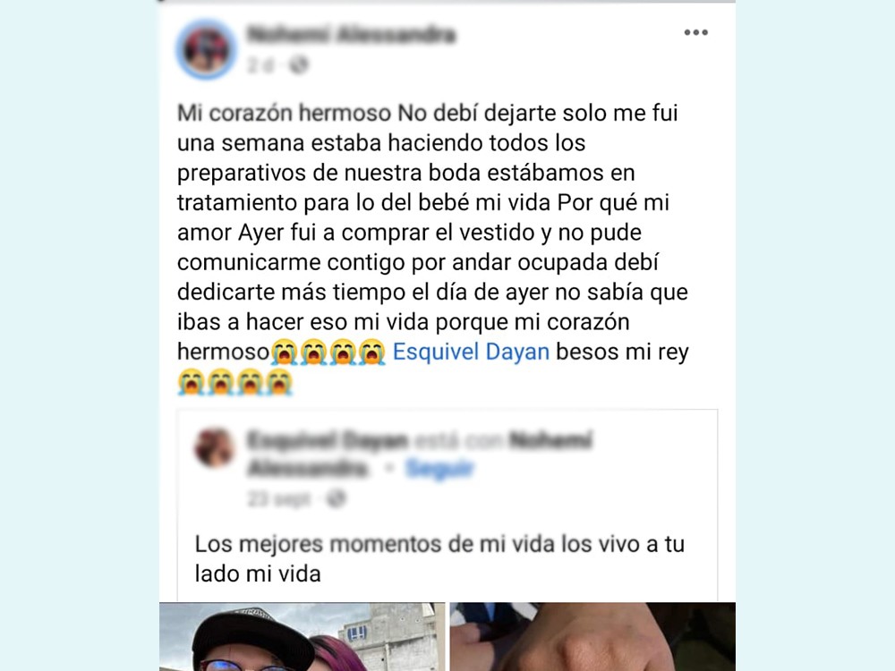Click the Seguir follow button in shared post

439,469
